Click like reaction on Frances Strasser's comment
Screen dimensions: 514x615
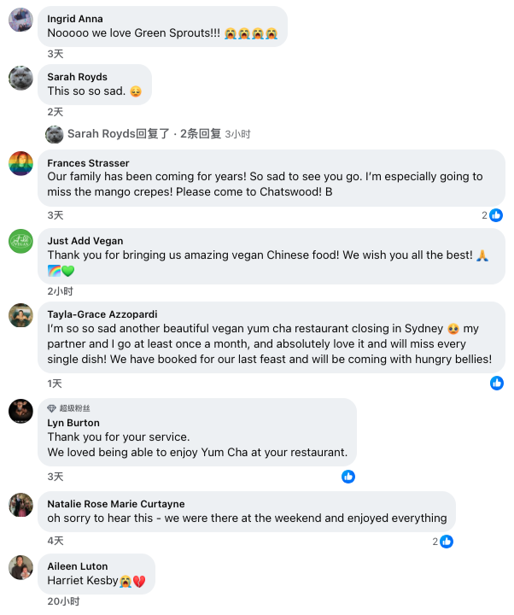point(496,215)
